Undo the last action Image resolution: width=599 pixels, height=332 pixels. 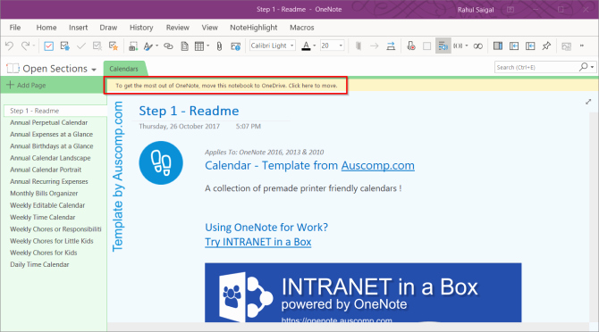[x=9, y=46]
